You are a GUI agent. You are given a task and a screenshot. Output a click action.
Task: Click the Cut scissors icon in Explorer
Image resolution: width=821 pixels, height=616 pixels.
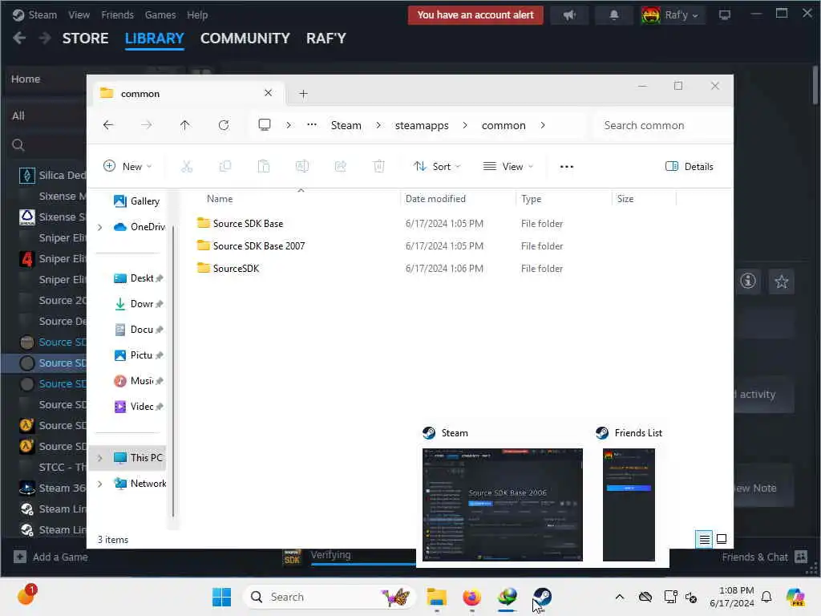point(187,167)
